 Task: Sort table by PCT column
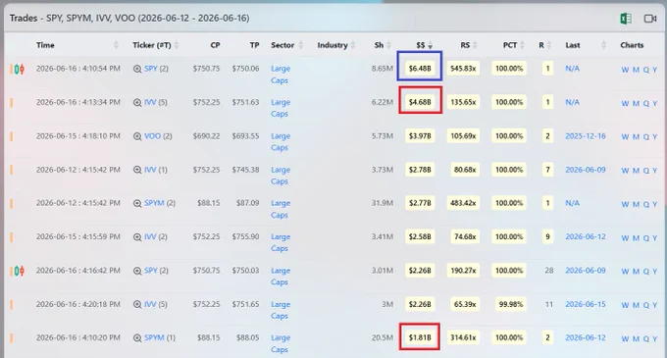[522, 45]
